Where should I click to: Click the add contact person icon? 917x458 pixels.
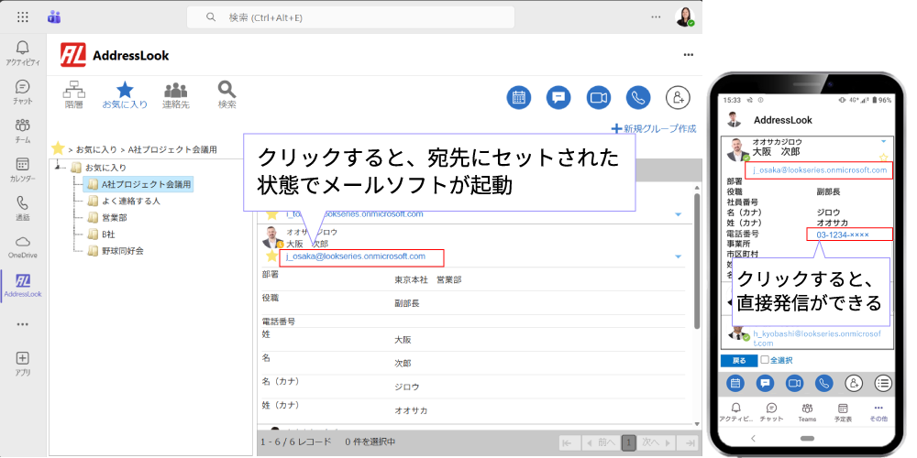(678, 97)
